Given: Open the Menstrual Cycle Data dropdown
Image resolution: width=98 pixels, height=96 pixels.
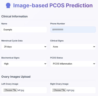Looking at the screenshot, I should (x=24, y=47).
